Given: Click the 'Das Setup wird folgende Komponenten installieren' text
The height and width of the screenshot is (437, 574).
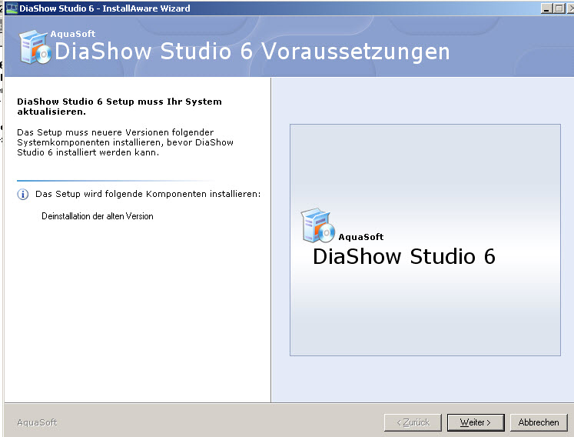Looking at the screenshot, I should click(x=148, y=194).
